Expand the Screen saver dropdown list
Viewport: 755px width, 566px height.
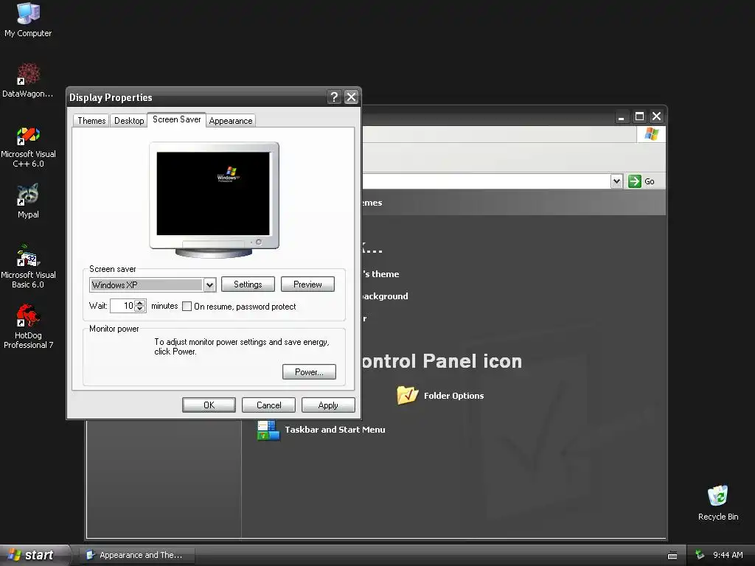[x=209, y=285]
